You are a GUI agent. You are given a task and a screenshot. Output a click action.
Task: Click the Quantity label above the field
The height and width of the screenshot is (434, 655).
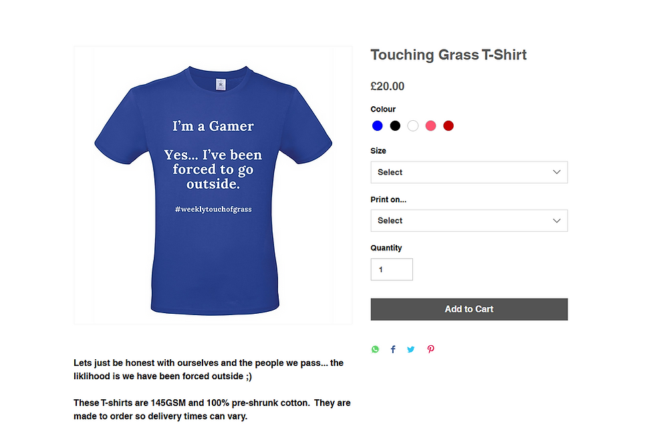pos(386,248)
